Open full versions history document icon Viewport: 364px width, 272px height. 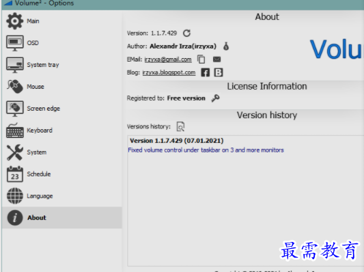180,126
